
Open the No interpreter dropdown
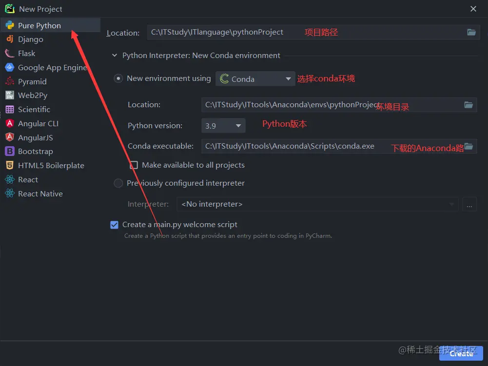pos(317,204)
